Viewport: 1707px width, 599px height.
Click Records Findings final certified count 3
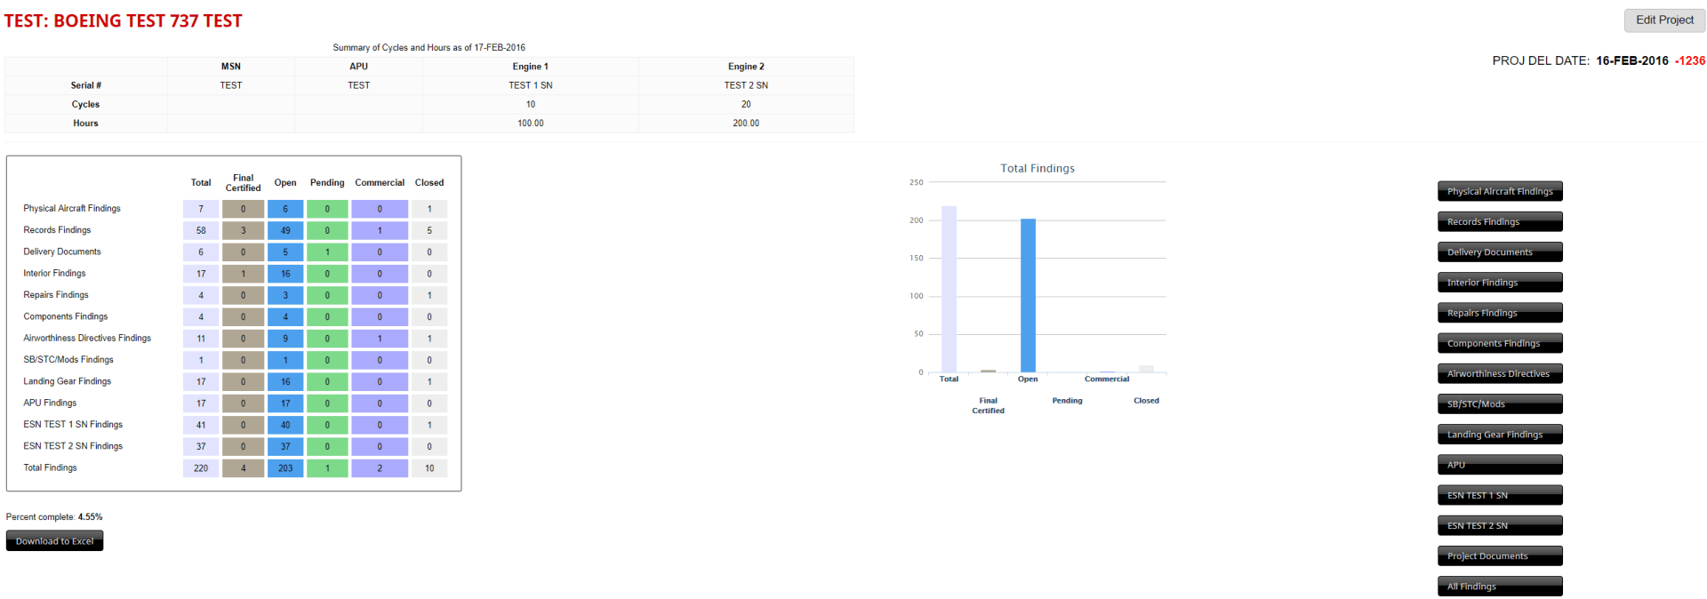coord(243,230)
